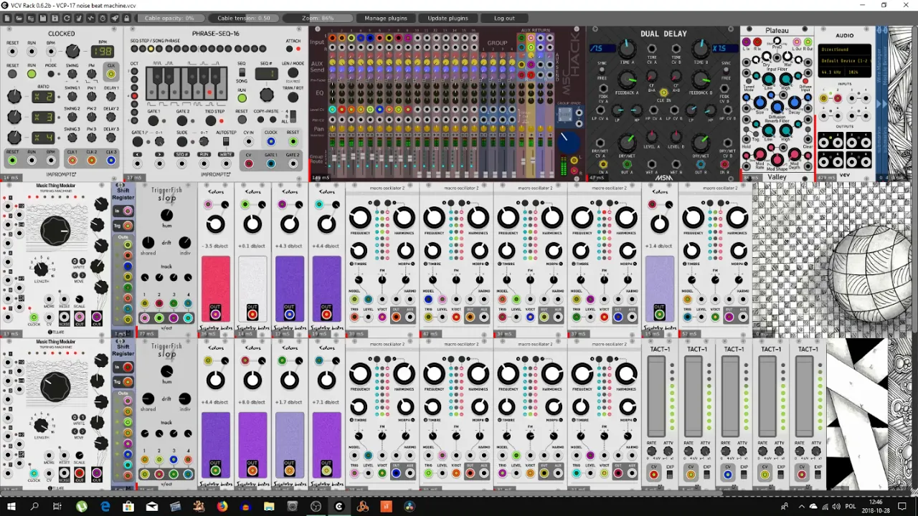
Task: Open the DirectSound driver selector on AUDIO
Action: 844,49
